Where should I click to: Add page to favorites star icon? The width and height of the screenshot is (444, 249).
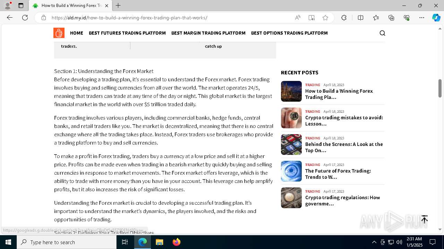pos(325,18)
